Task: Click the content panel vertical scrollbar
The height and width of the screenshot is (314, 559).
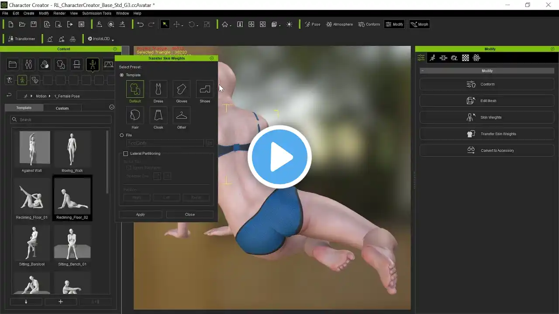Action: [107, 161]
